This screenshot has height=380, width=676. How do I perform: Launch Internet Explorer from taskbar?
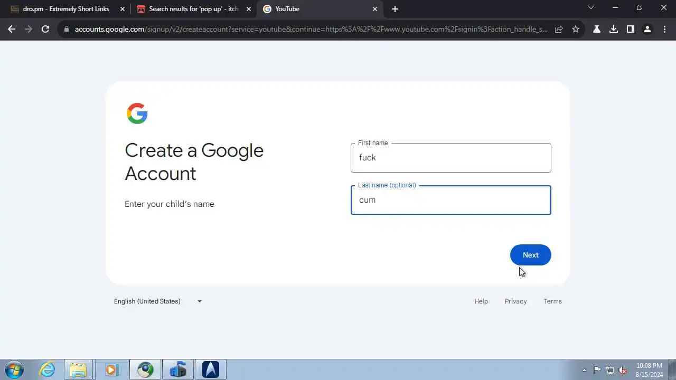click(x=48, y=369)
